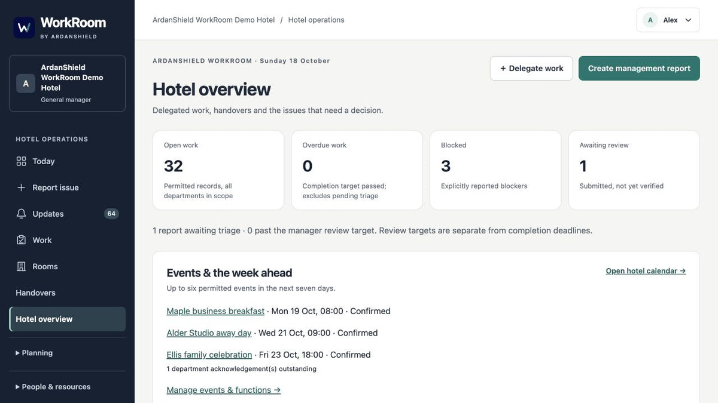Screen dimensions: 718x403
Task: Click the building icon beside Rooms
Action: [21, 266]
